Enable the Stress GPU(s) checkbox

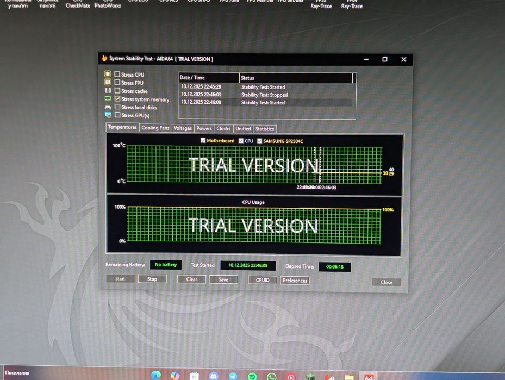tap(117, 115)
